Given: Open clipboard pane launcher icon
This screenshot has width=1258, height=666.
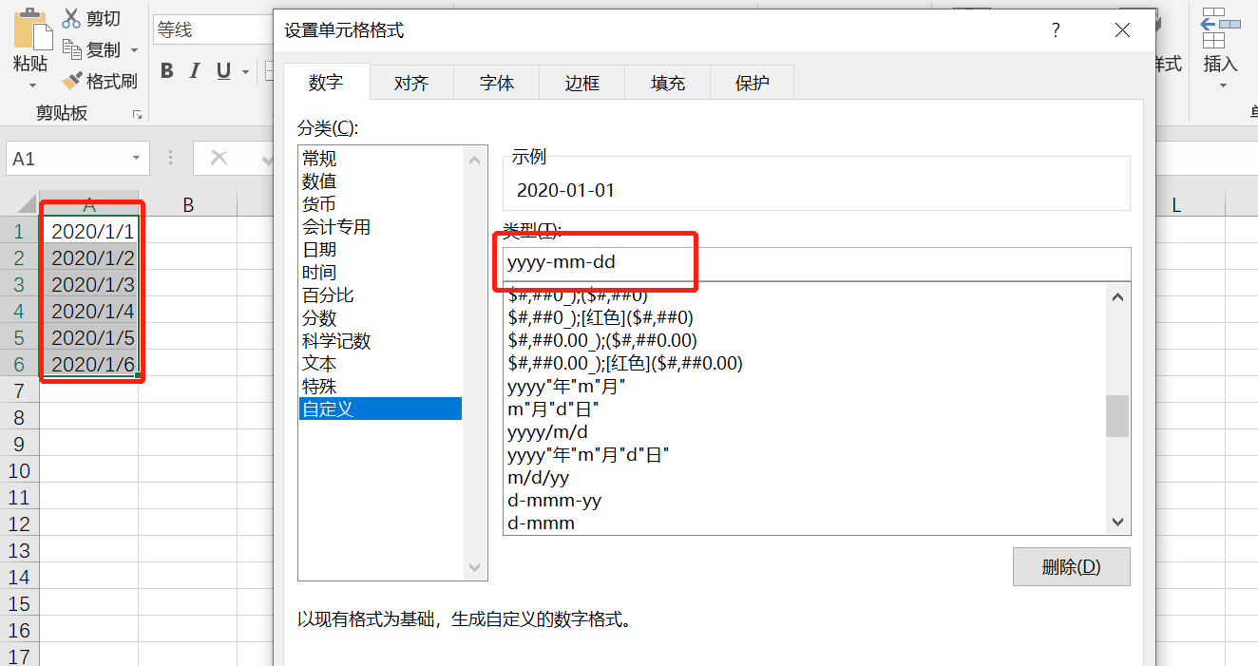Looking at the screenshot, I should point(138,115).
